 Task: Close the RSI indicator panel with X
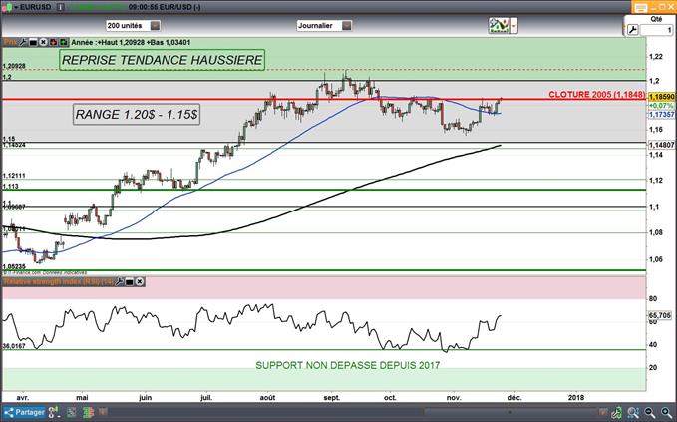coord(140,282)
